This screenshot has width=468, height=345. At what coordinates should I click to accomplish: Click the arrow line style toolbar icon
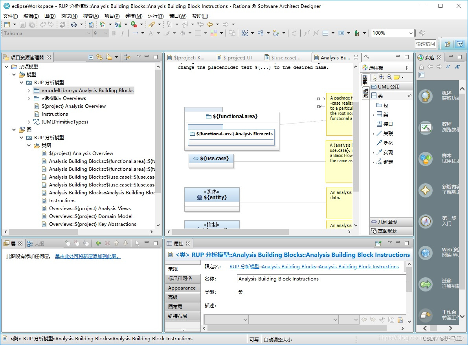tap(135, 33)
